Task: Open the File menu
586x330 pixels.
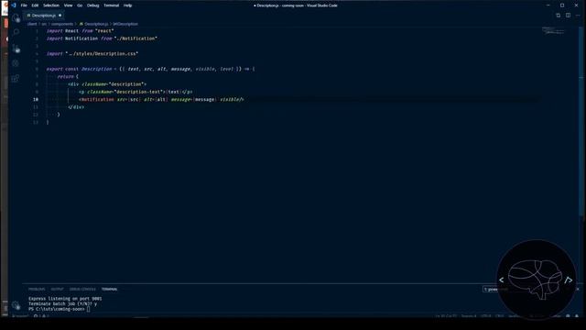Action: tap(24, 5)
